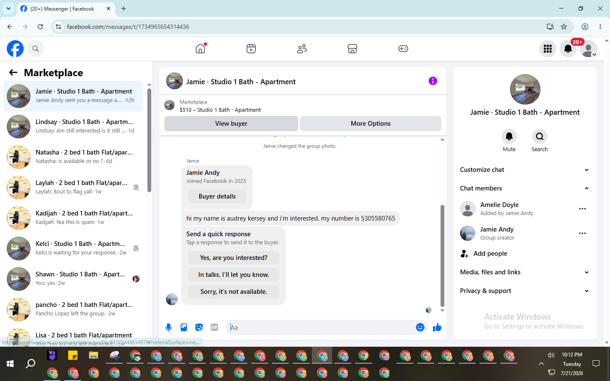Search in conversation using magnifier icon

click(540, 136)
